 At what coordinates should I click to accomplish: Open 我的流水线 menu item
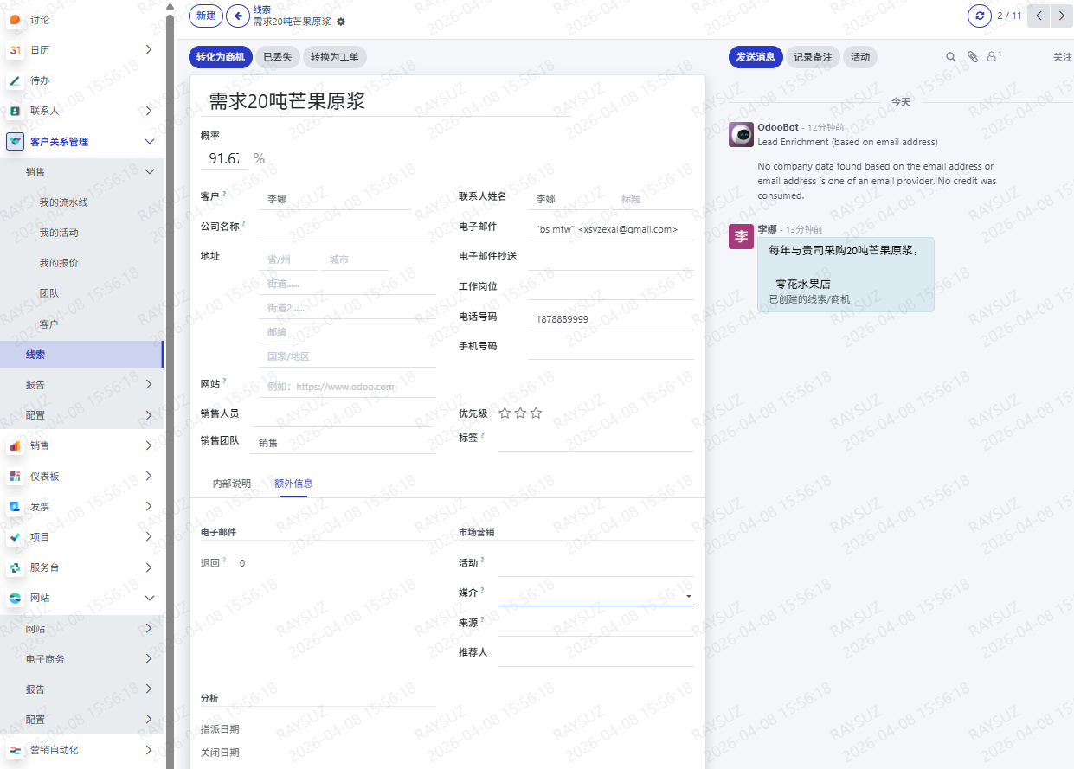[63, 202]
